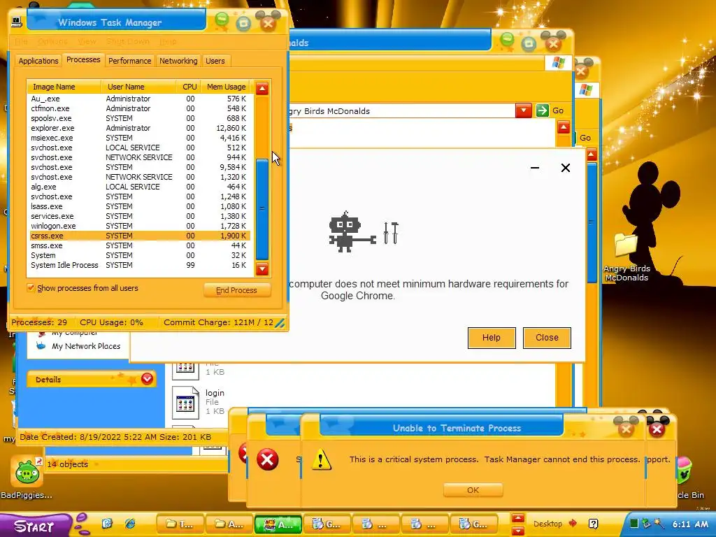Click the Chrome robot illustration
Viewport: 716px width, 537px height.
[x=352, y=231]
